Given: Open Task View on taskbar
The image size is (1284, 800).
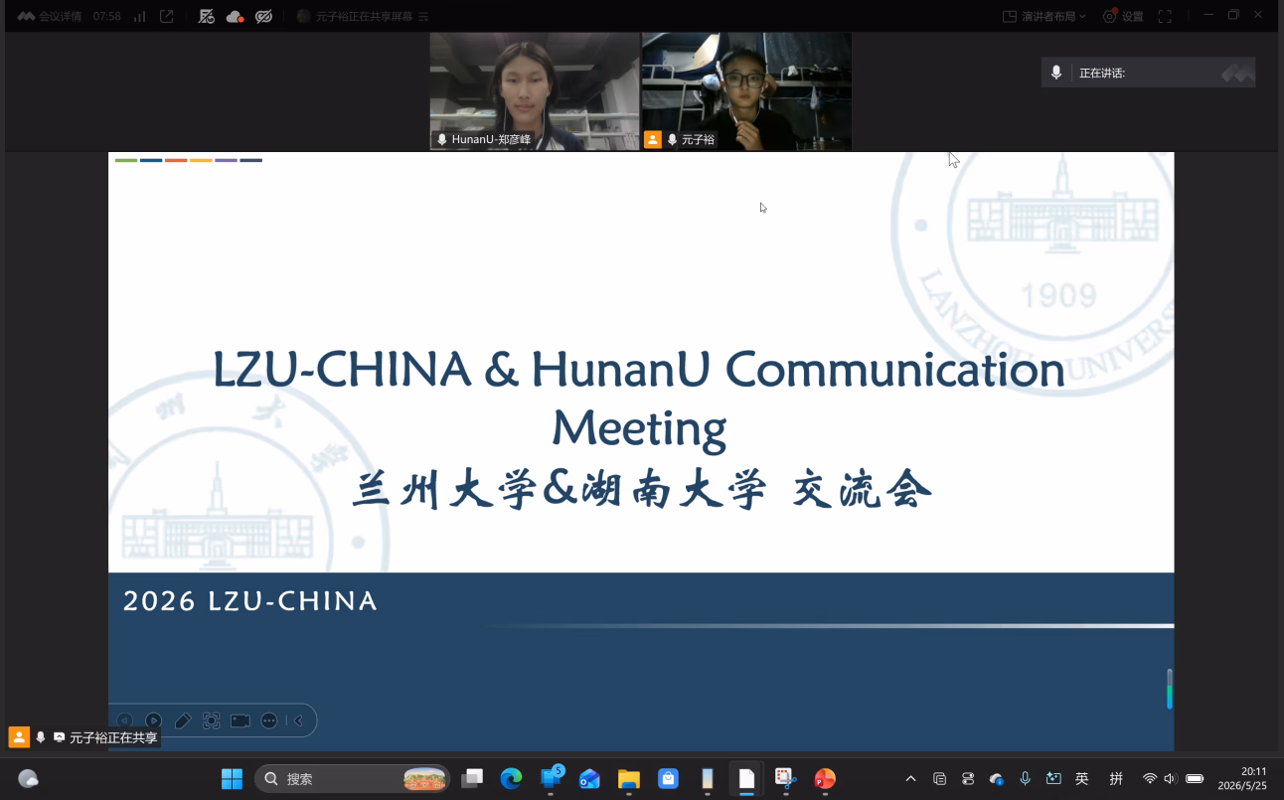Looking at the screenshot, I should pos(472,779).
